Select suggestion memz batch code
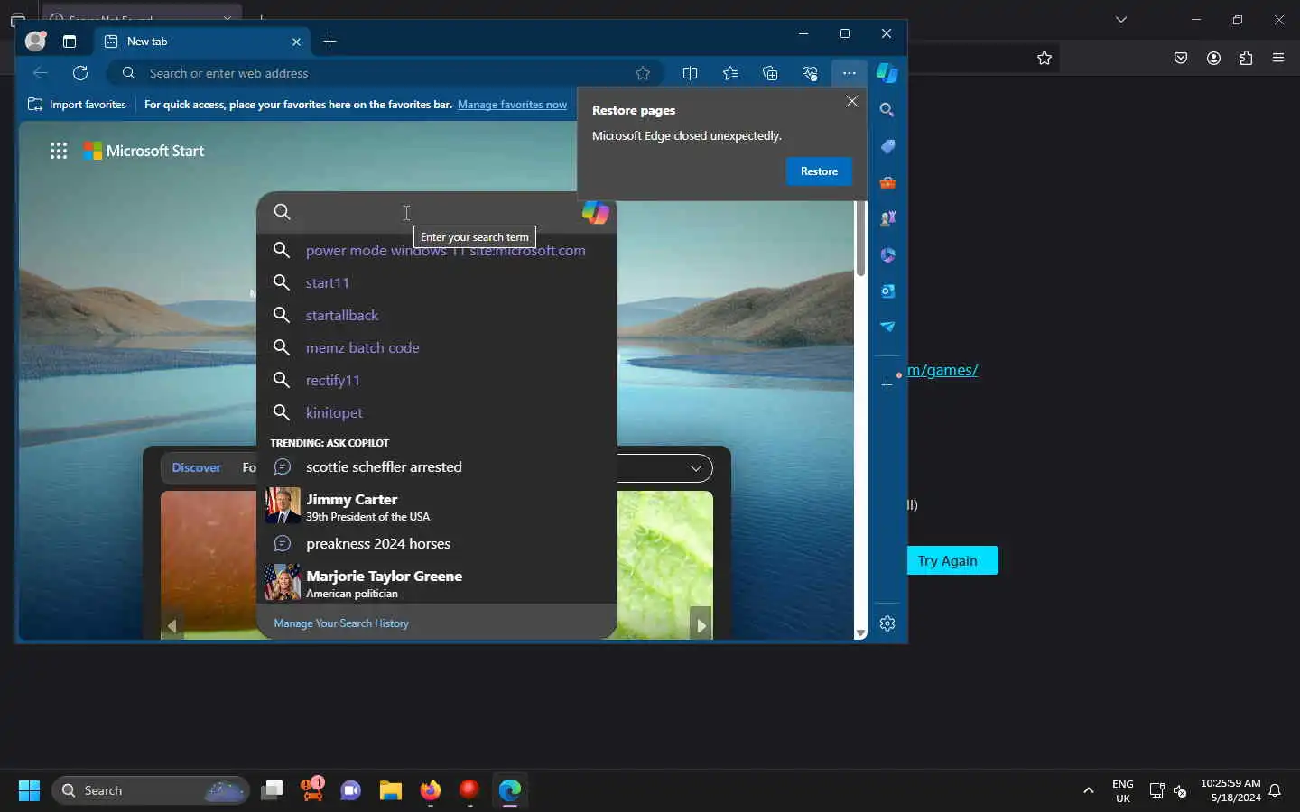 point(437,348)
